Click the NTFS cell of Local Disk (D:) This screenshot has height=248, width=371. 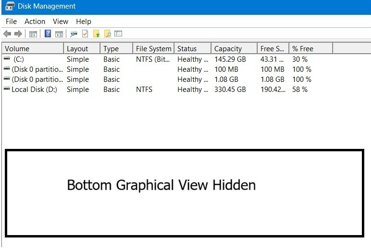144,90
